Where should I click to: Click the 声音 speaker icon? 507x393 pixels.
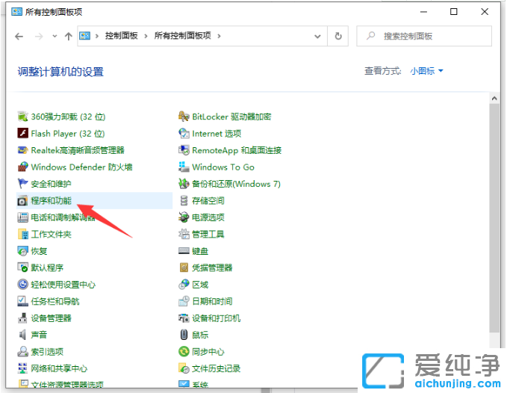(23, 335)
